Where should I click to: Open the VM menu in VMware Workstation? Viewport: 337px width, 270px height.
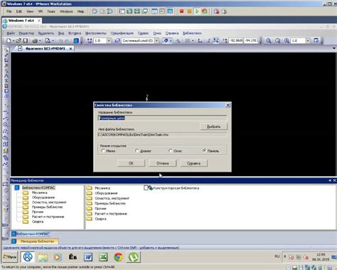(41, 11)
